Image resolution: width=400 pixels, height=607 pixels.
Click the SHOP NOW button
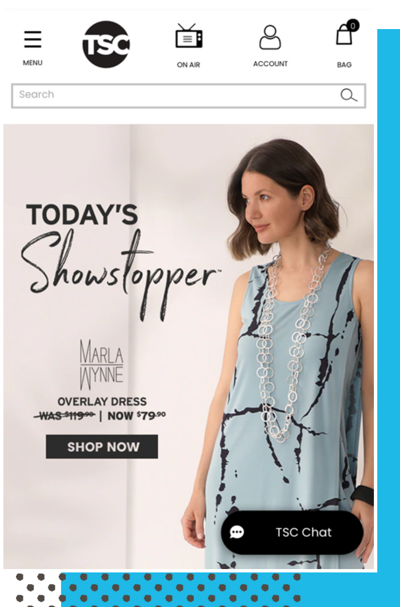point(102,447)
